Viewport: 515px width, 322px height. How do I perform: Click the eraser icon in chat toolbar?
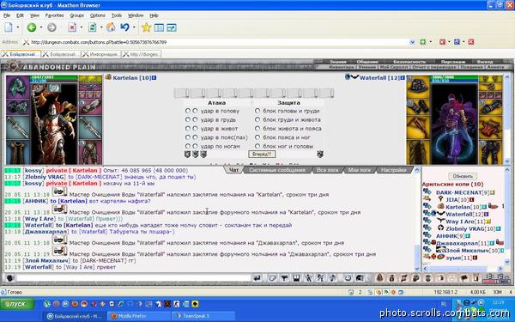tap(272, 278)
